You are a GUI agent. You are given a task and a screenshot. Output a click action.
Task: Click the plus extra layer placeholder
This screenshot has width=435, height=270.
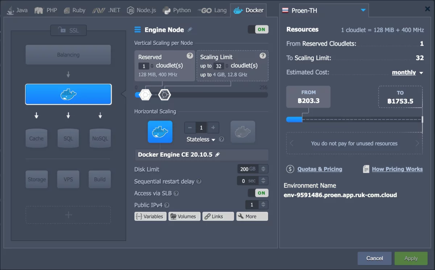coord(68,215)
